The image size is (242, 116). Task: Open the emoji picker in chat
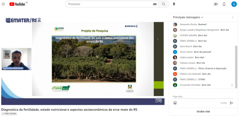pyautogui.click(x=175, y=103)
